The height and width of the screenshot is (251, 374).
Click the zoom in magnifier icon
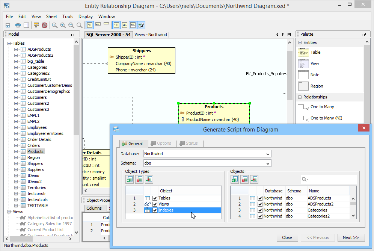(x=63, y=25)
